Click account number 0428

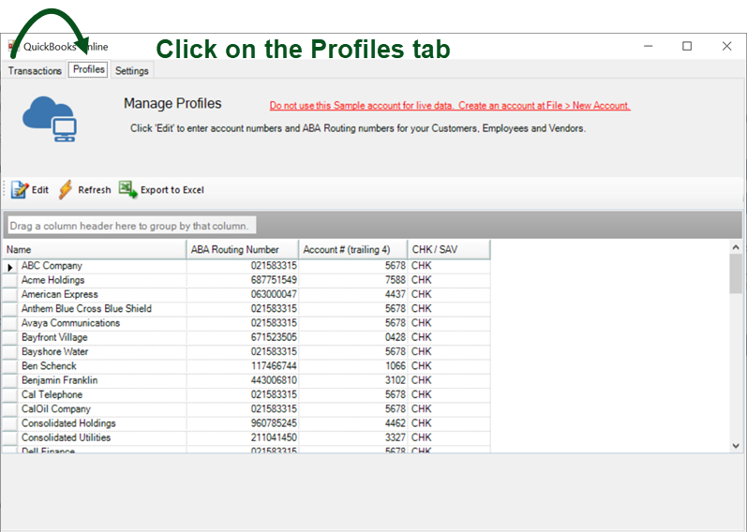[x=396, y=337]
